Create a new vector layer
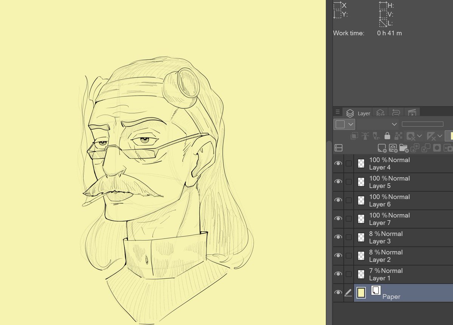Viewport: 453px width, 325px height. [x=393, y=148]
